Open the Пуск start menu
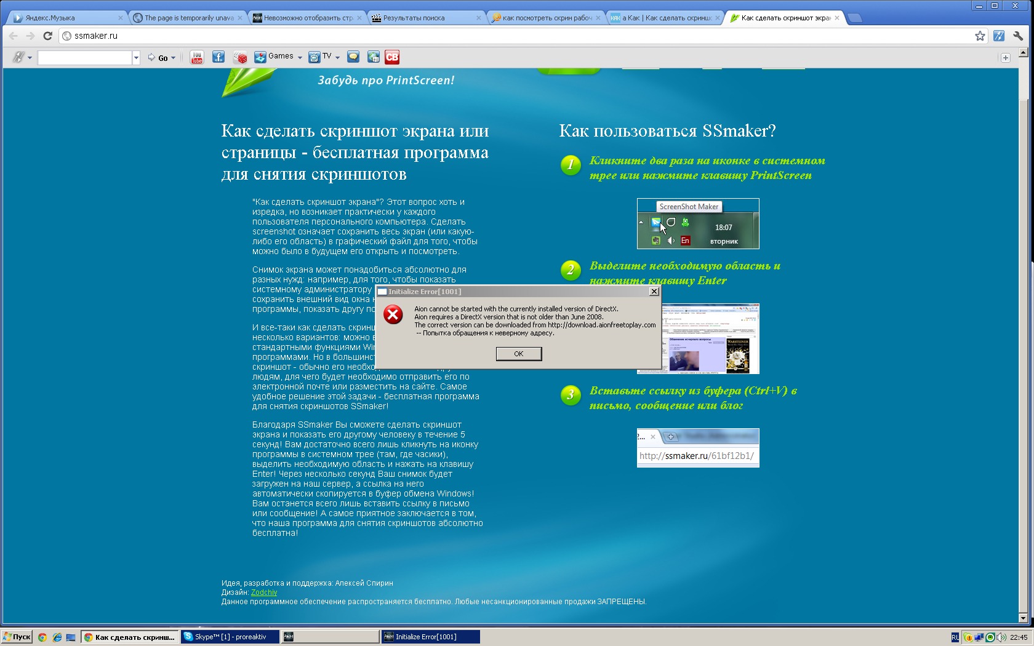The width and height of the screenshot is (1034, 646). tap(17, 637)
